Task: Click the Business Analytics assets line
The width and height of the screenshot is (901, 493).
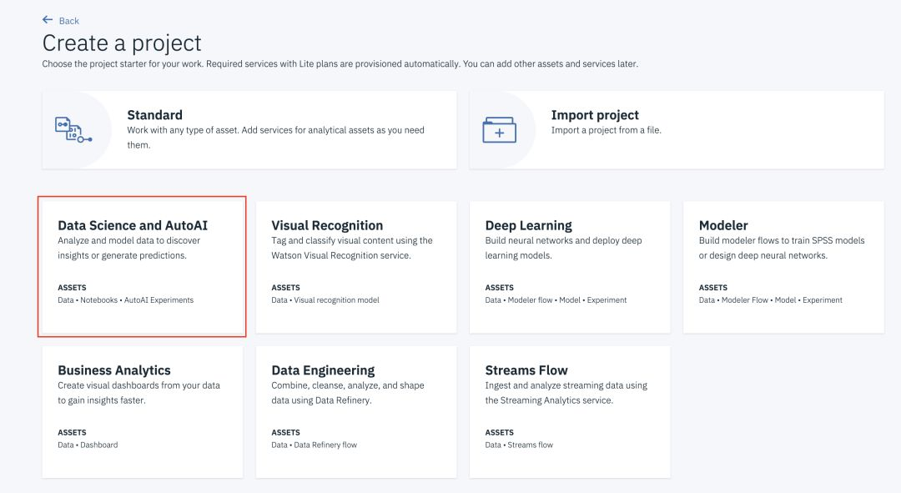Action: tap(88, 445)
